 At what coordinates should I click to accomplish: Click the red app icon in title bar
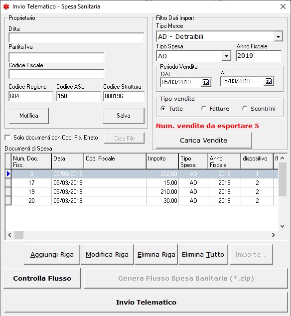[x=6, y=6]
